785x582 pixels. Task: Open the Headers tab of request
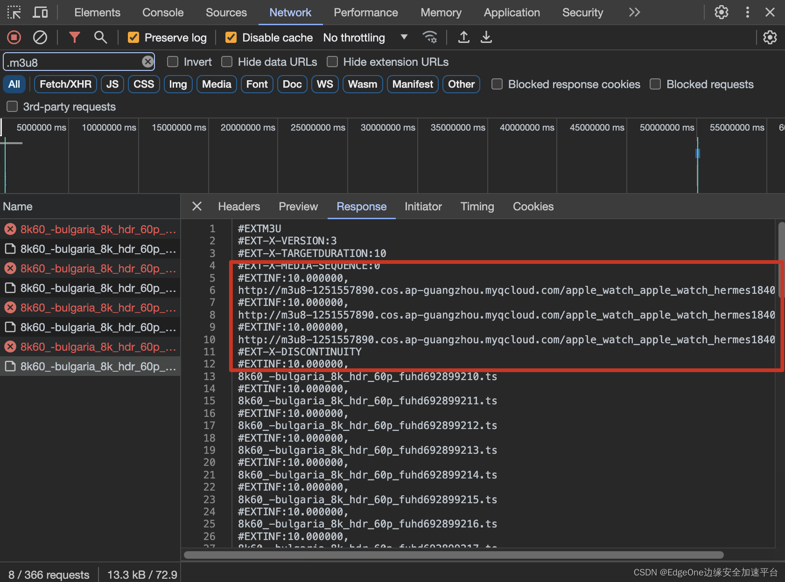239,207
